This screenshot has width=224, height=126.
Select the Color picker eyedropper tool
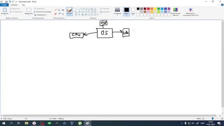click(x=59, y=14)
